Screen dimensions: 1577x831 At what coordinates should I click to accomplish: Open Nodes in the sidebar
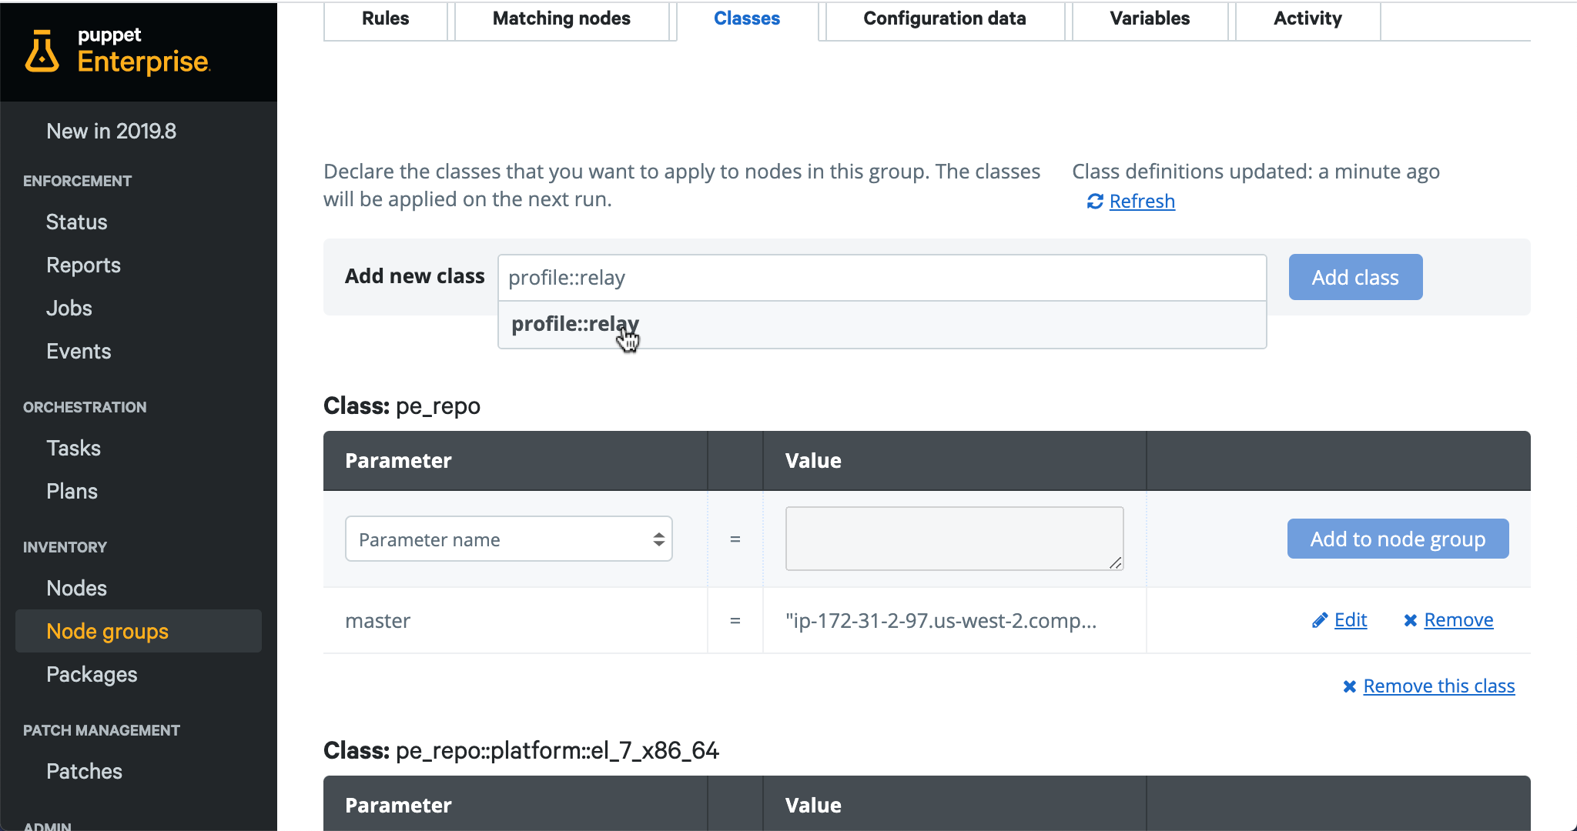tap(77, 589)
